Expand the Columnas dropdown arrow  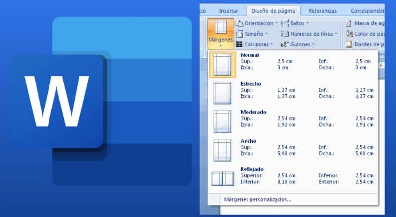point(272,44)
